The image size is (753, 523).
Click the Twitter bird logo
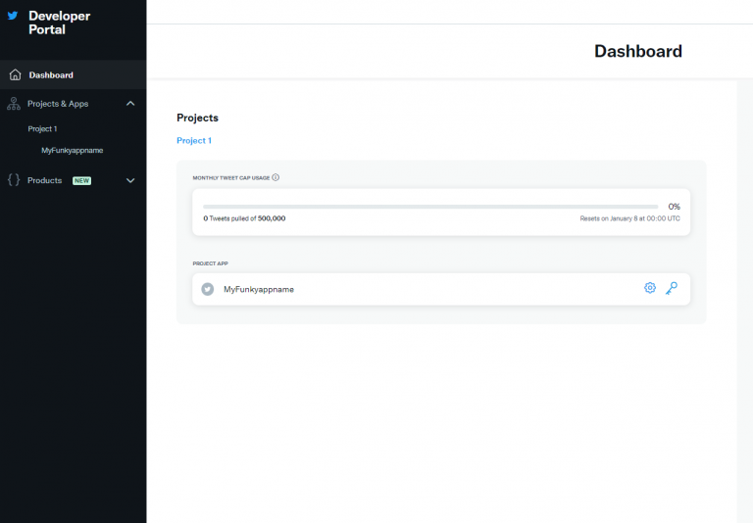pos(13,16)
